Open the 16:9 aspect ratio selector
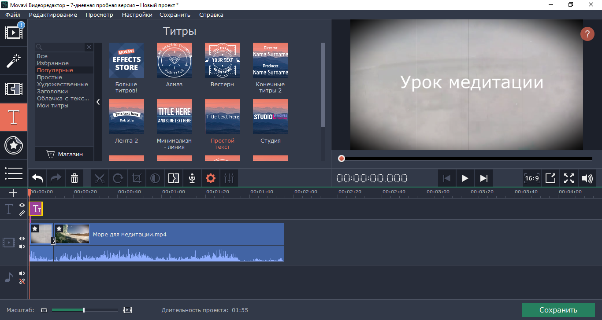The image size is (602, 320). point(532,178)
